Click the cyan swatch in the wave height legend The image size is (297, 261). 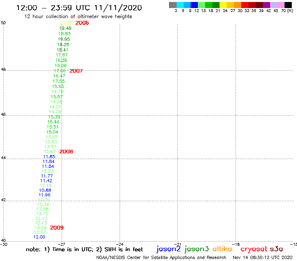pos(180,5)
